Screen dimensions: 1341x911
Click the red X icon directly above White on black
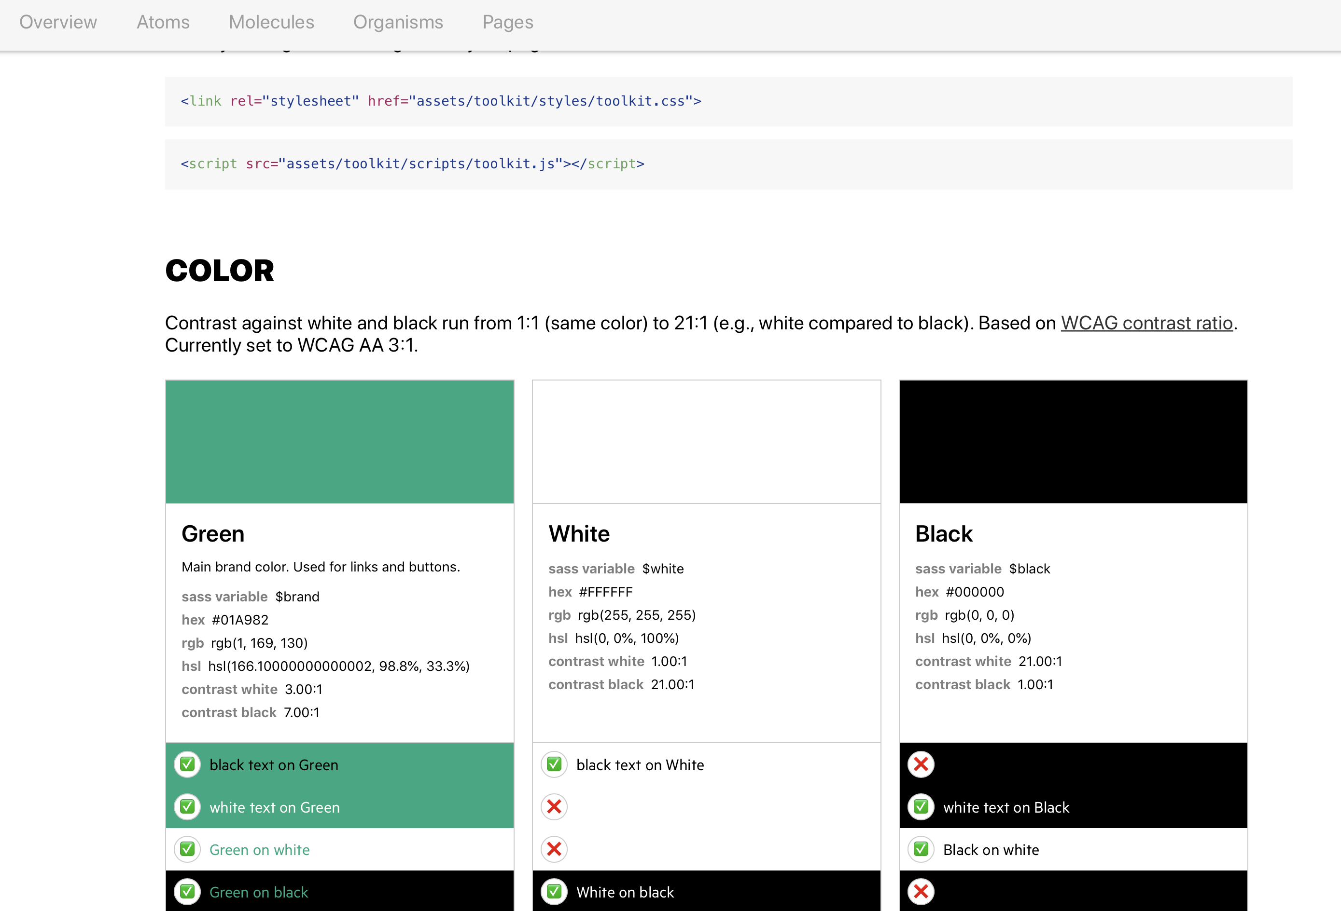(554, 849)
